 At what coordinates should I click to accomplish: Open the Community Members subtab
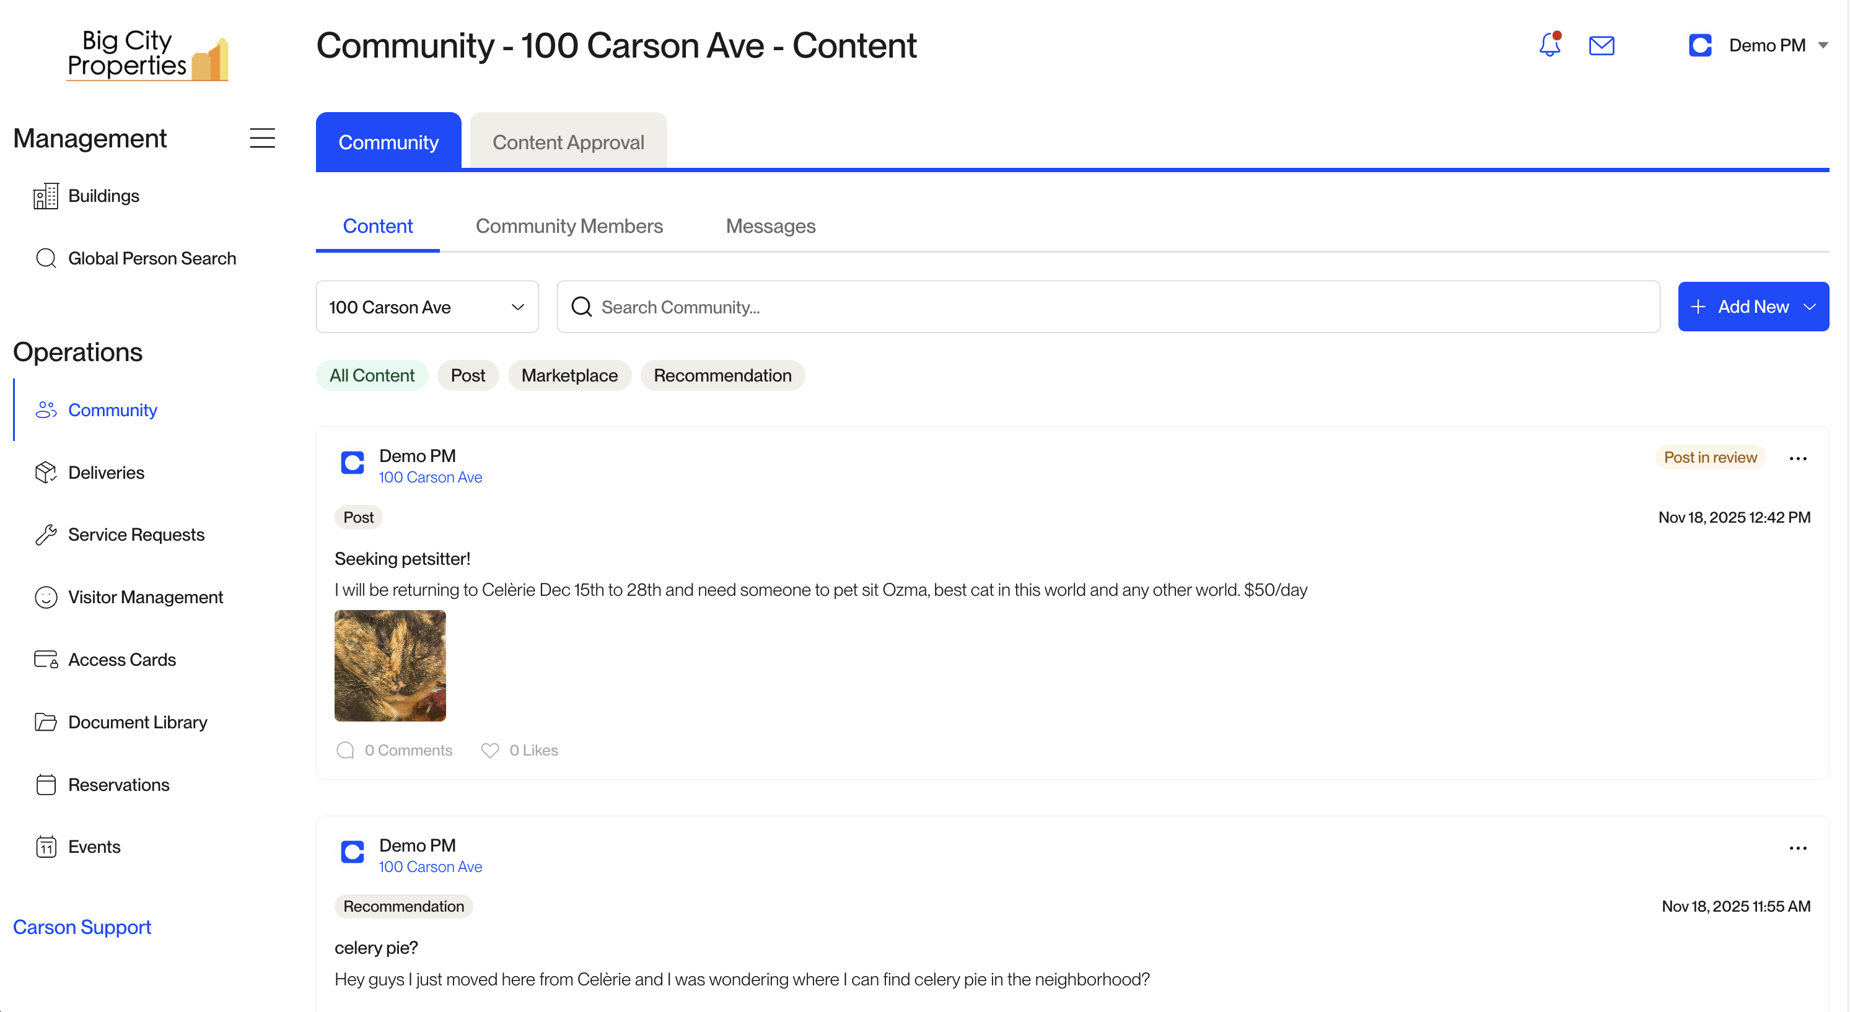point(569,226)
